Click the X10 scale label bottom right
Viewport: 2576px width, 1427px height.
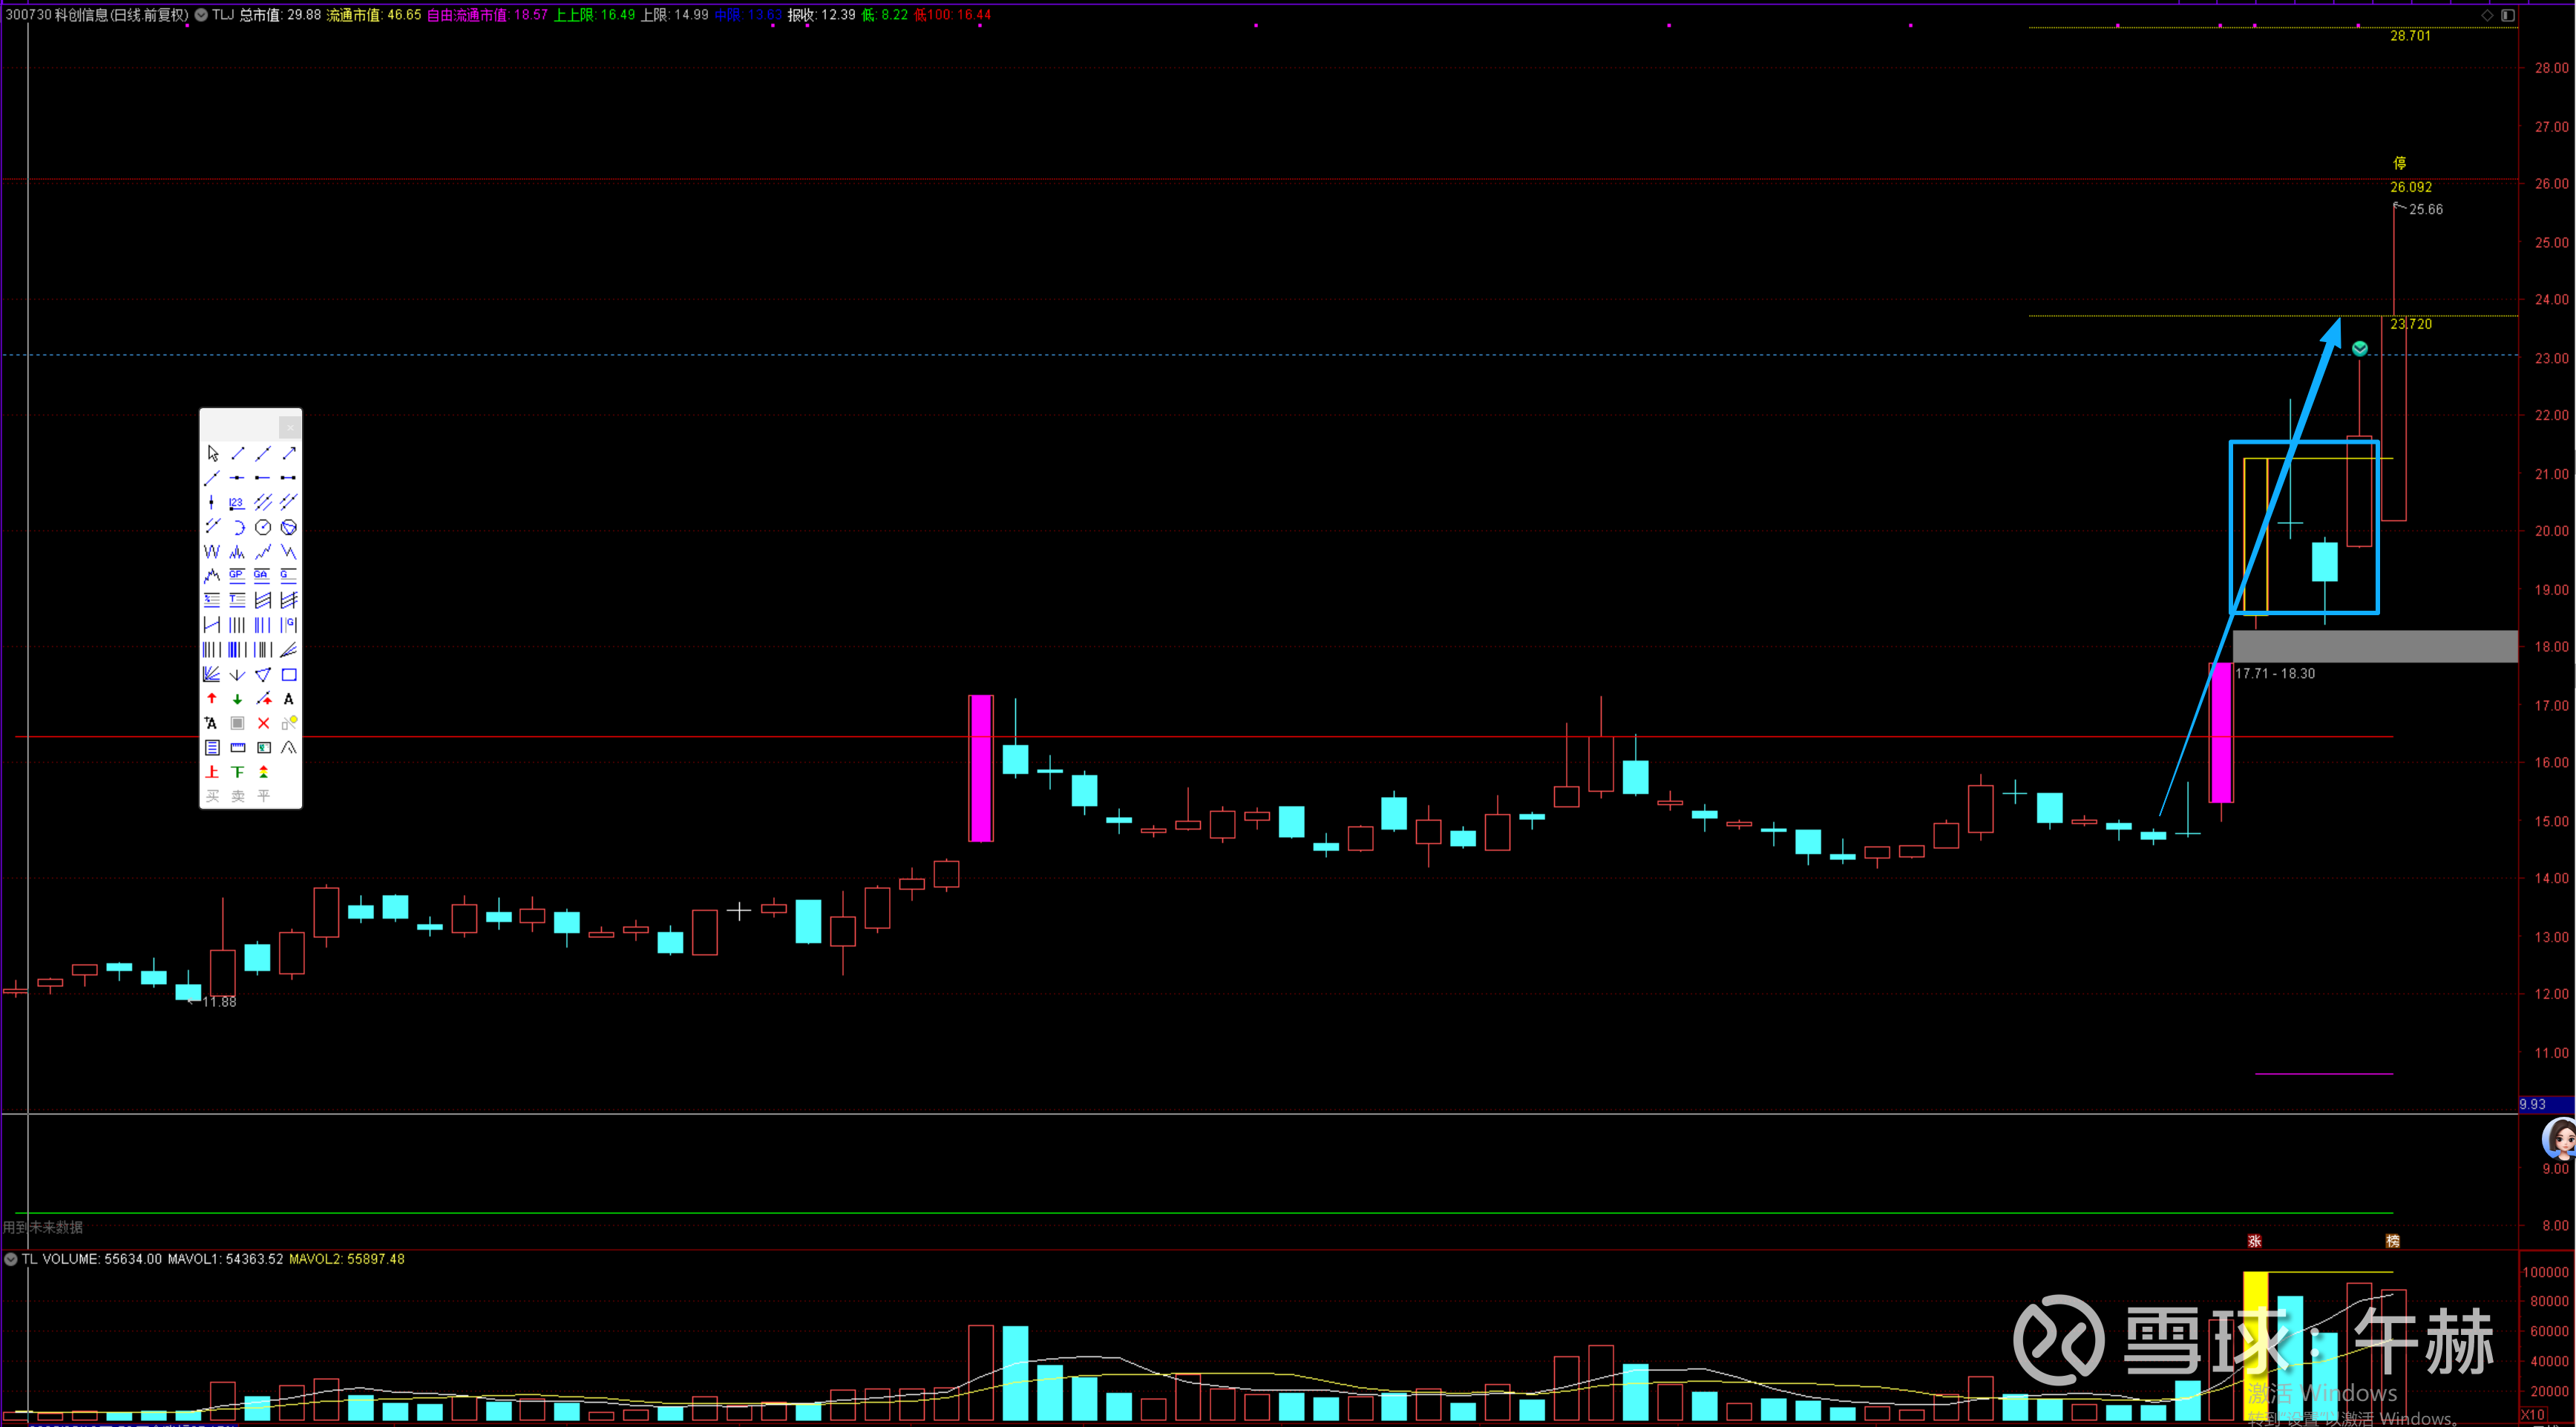2533,1415
